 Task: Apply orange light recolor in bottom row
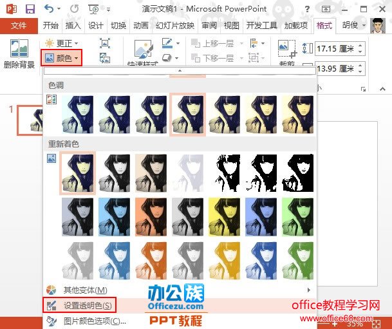pos(151,261)
